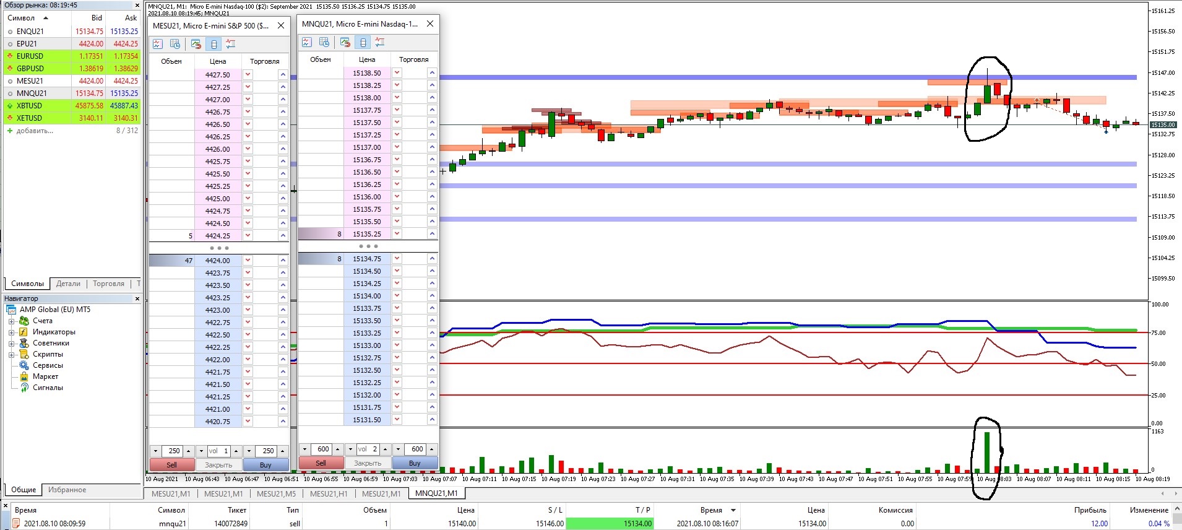Click buy up arrow at 4427.50
The height and width of the screenshot is (530, 1182).
283,74
